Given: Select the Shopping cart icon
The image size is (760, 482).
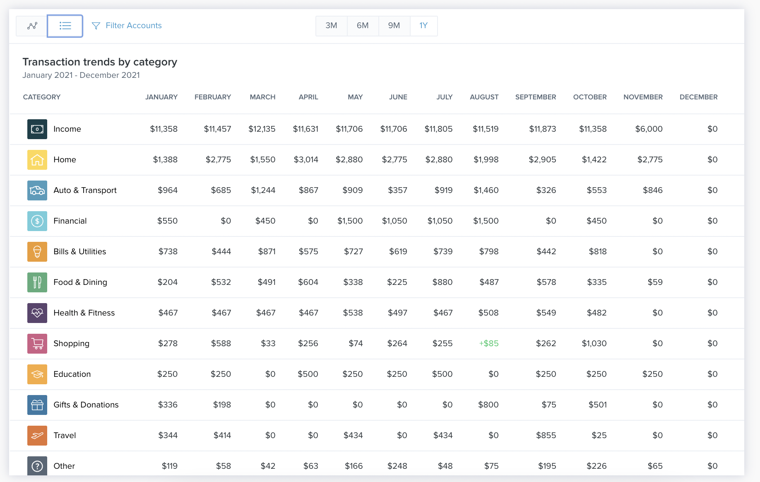Looking at the screenshot, I should 37,343.
